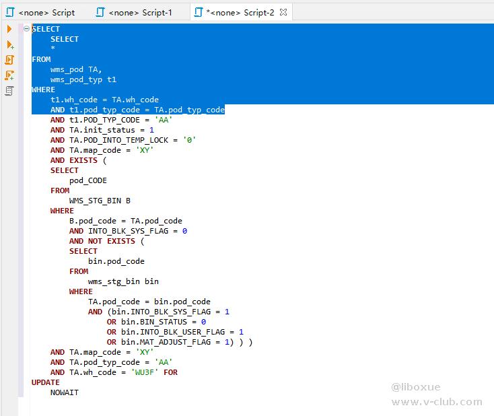The height and width of the screenshot is (416, 494).
Task: Click Execute SQL in new tab icon
Action: [9, 44]
